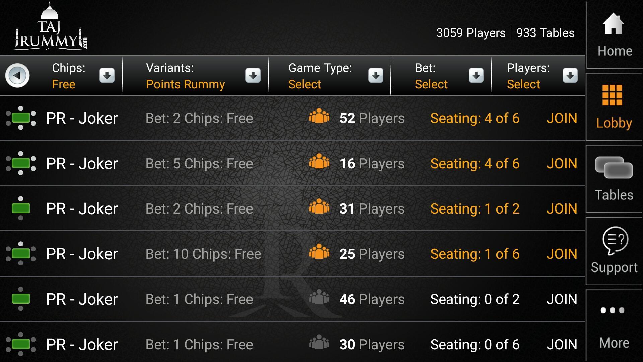Click the back arrow beside the filter bar

point(17,76)
